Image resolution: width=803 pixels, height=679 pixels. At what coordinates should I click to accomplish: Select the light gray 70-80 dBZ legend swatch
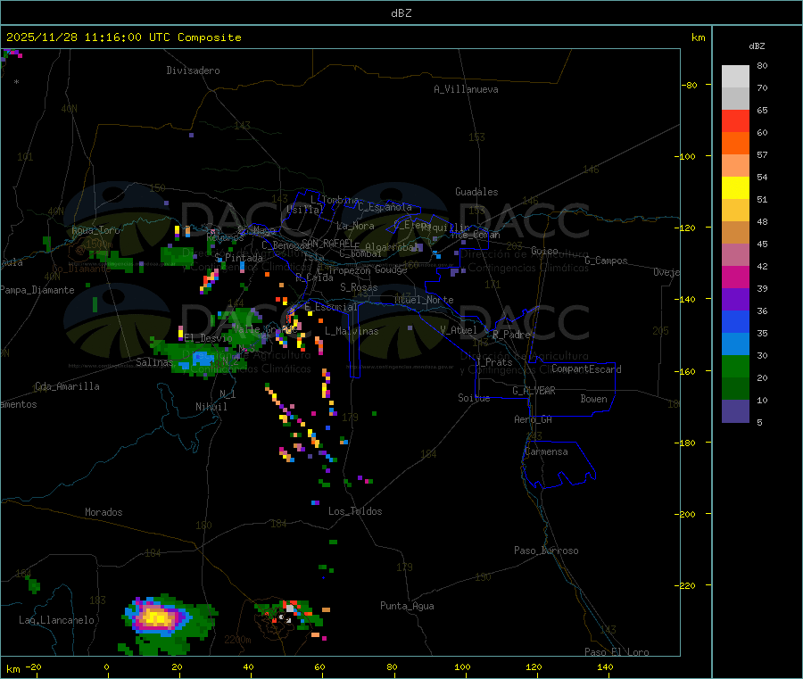click(735, 77)
